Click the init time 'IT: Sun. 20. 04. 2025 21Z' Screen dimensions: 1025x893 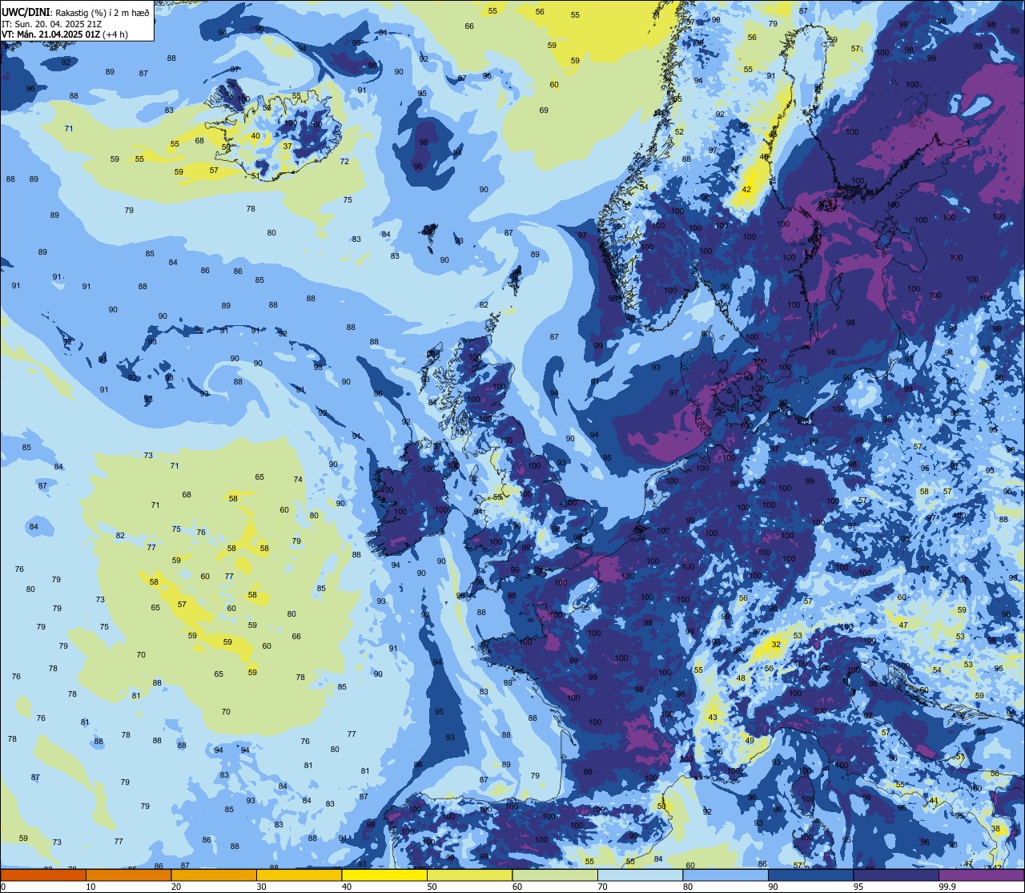tap(51, 23)
